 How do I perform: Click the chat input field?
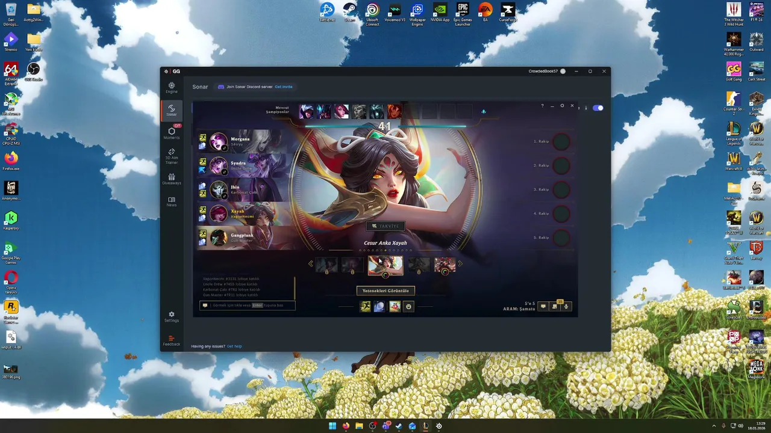click(x=247, y=305)
